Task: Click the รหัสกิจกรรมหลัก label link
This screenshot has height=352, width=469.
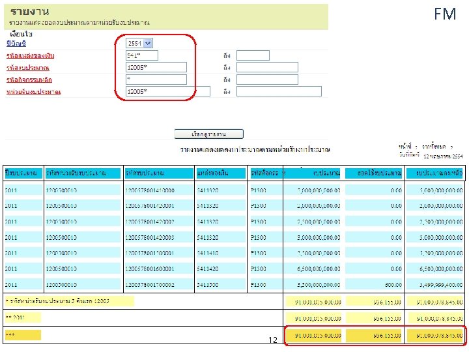Action: coord(29,80)
